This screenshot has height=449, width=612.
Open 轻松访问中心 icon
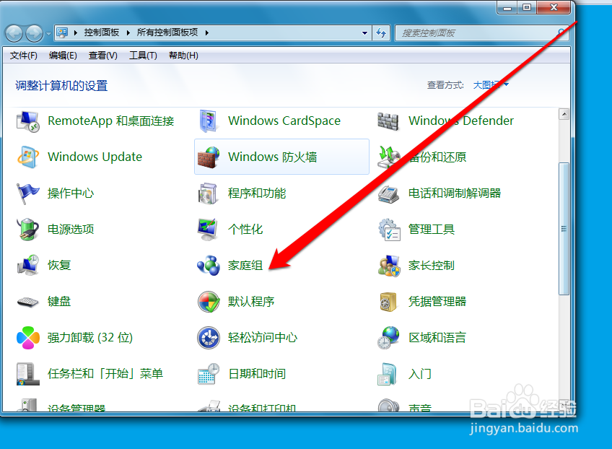coord(209,338)
